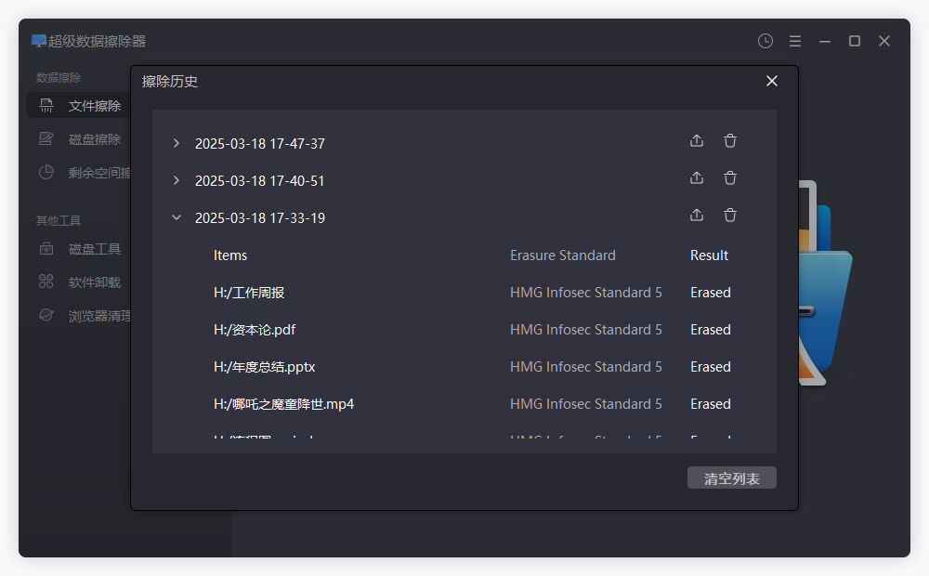Screen dimensions: 929x576
Task: Expand the 2025-03-18 17-47-37 record
Action: [x=177, y=143]
